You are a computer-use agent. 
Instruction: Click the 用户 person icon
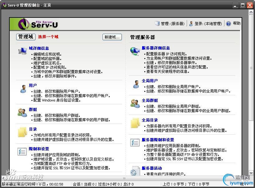[x=23, y=89]
